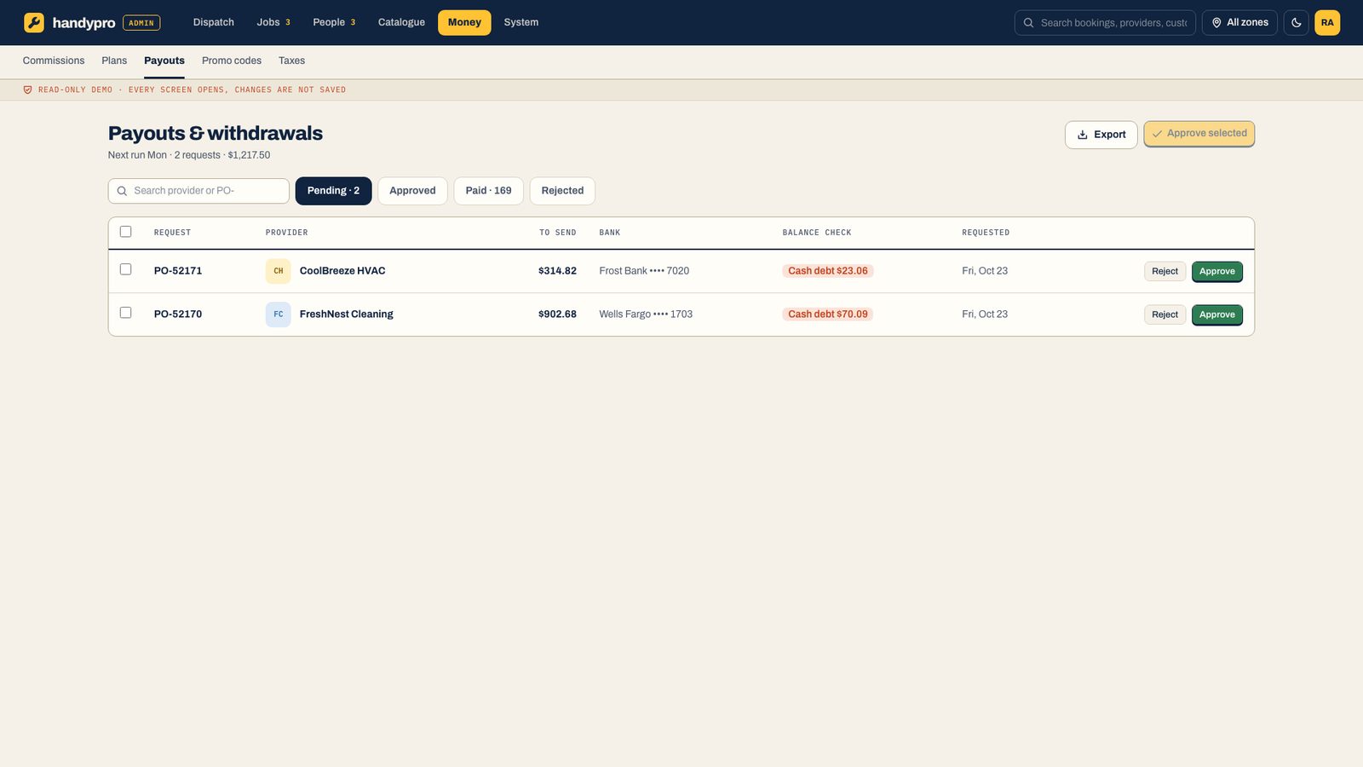
Task: Check the PO-52170 row checkbox
Action: pos(126,313)
